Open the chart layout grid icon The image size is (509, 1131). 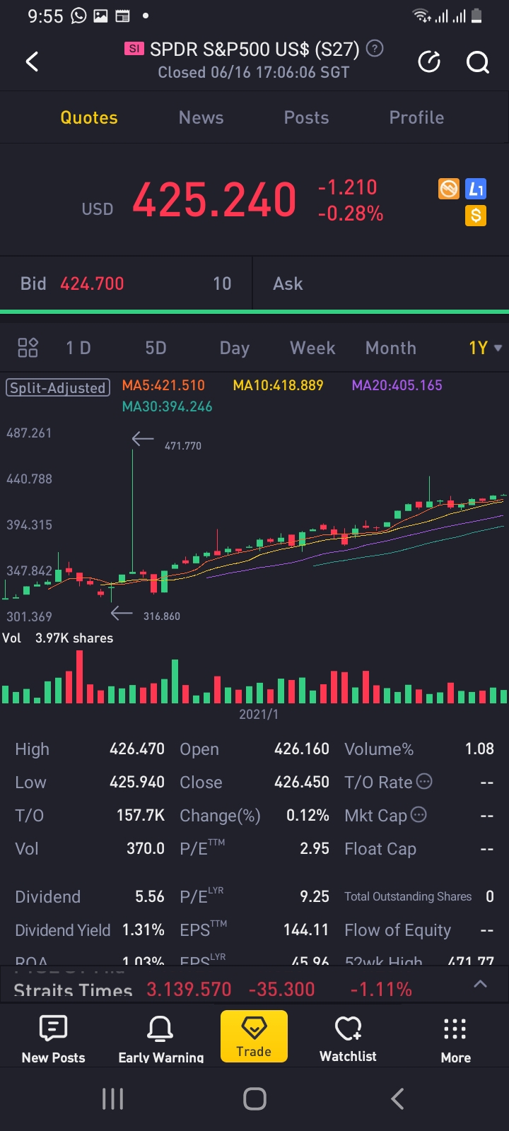coord(28,348)
